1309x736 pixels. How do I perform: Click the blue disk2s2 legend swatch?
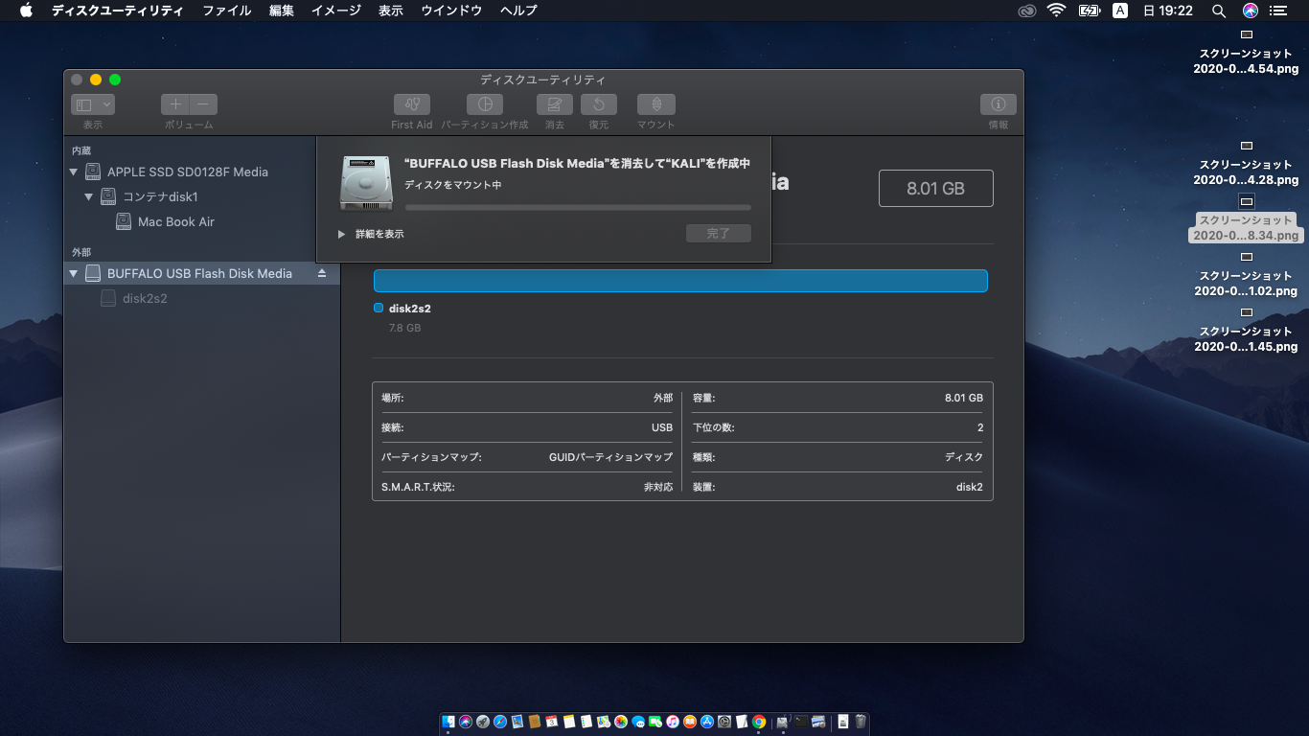(x=379, y=309)
